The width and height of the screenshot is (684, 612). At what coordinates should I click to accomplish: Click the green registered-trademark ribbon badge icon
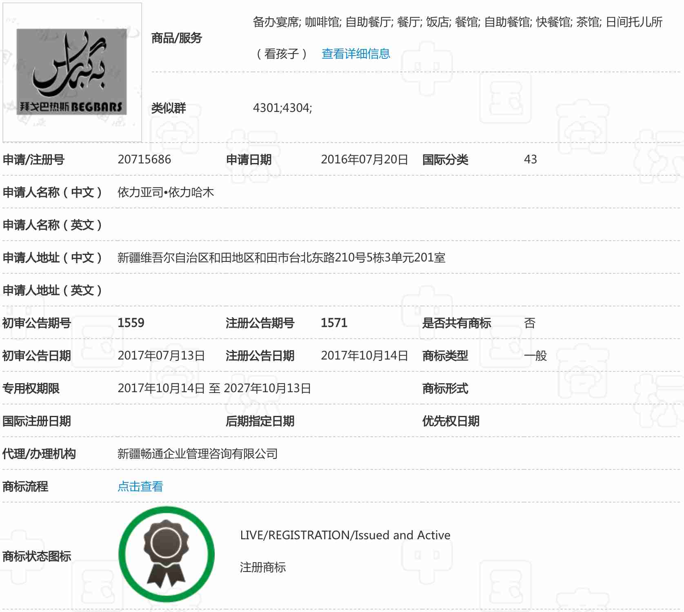(x=166, y=554)
